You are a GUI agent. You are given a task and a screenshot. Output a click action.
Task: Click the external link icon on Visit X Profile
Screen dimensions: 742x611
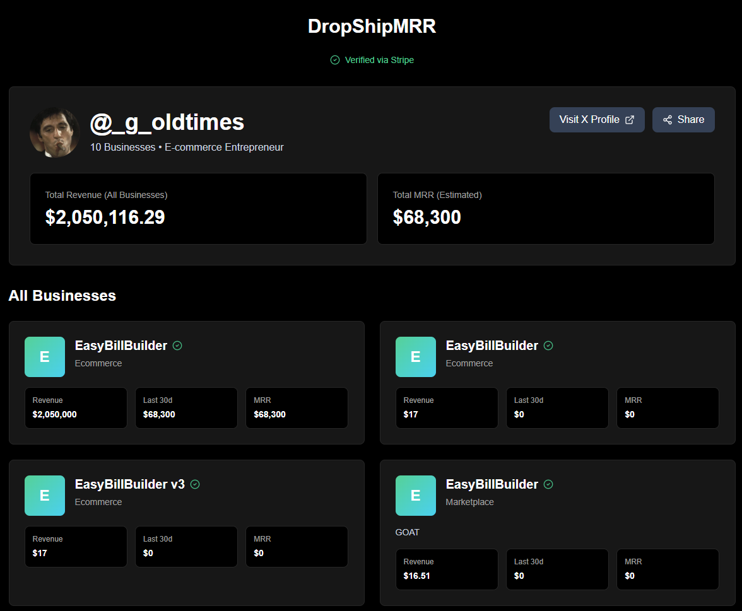630,119
